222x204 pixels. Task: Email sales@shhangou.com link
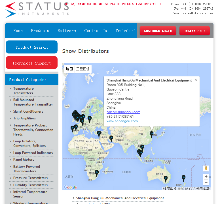[x=123, y=112]
